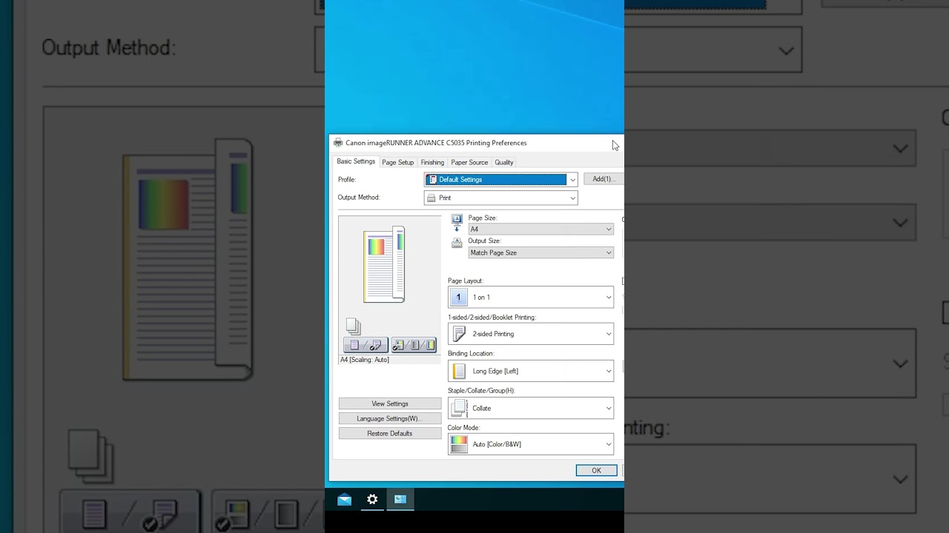The width and height of the screenshot is (949, 533).
Task: Click the printer icon in the dialog title bar
Action: (x=338, y=143)
